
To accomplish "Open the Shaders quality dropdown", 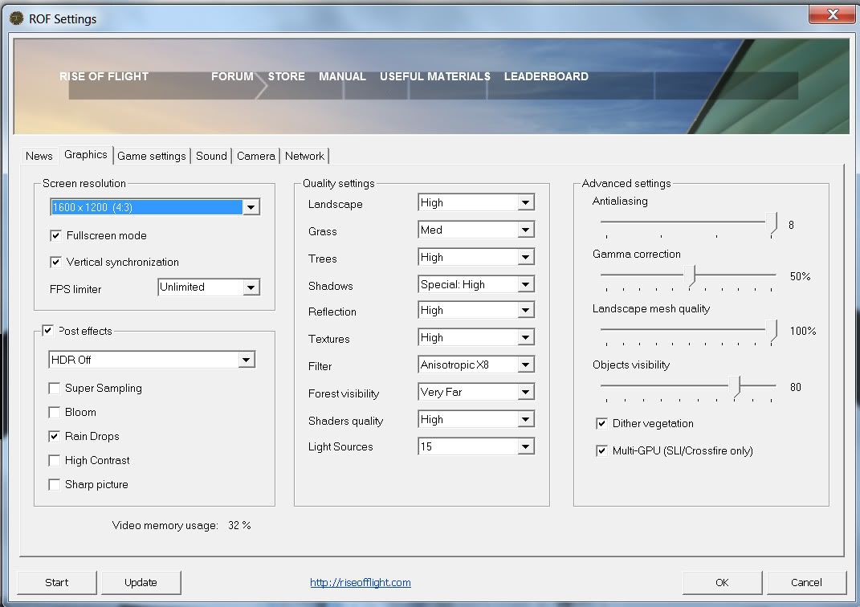I will (x=476, y=419).
